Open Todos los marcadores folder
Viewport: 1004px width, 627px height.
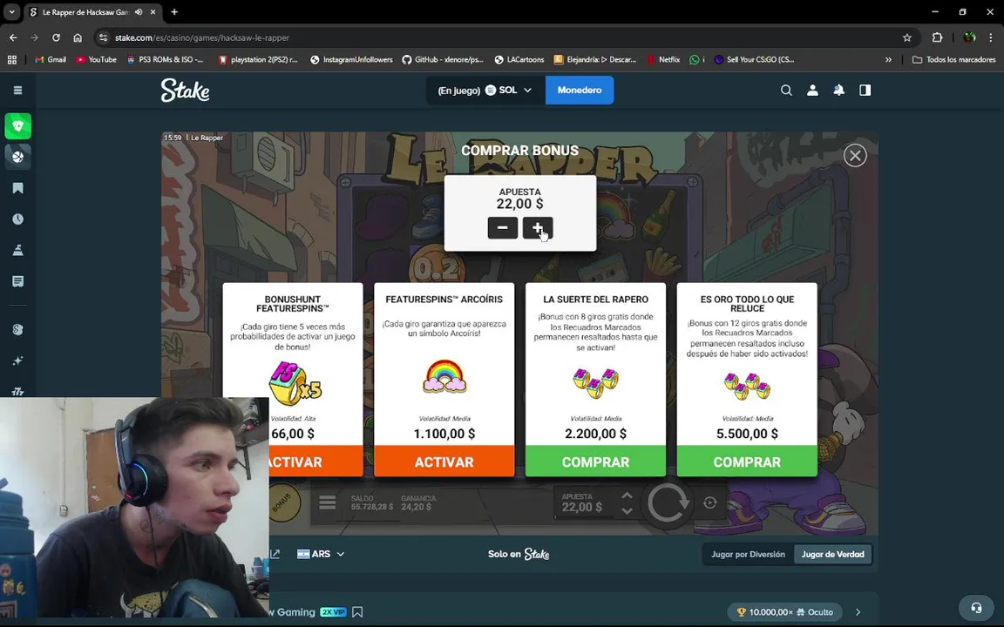pos(954,59)
